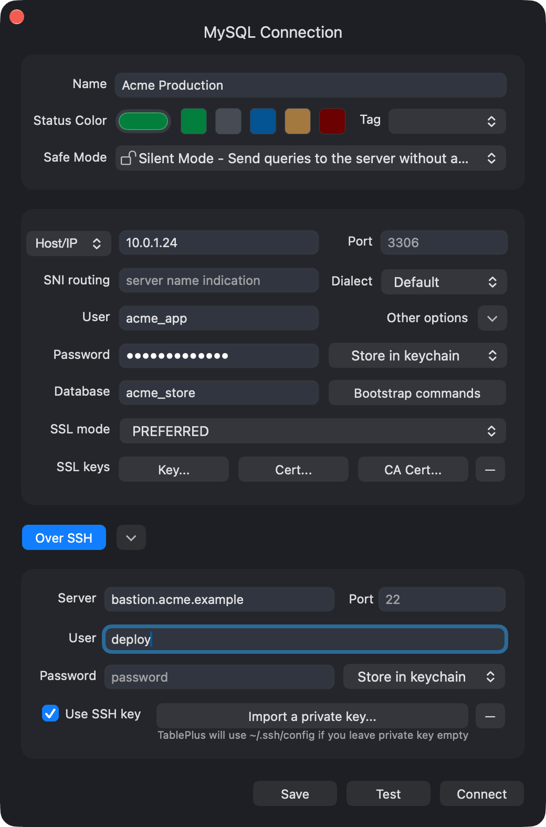
Task: Choose the blue status color swatch
Action: click(263, 121)
